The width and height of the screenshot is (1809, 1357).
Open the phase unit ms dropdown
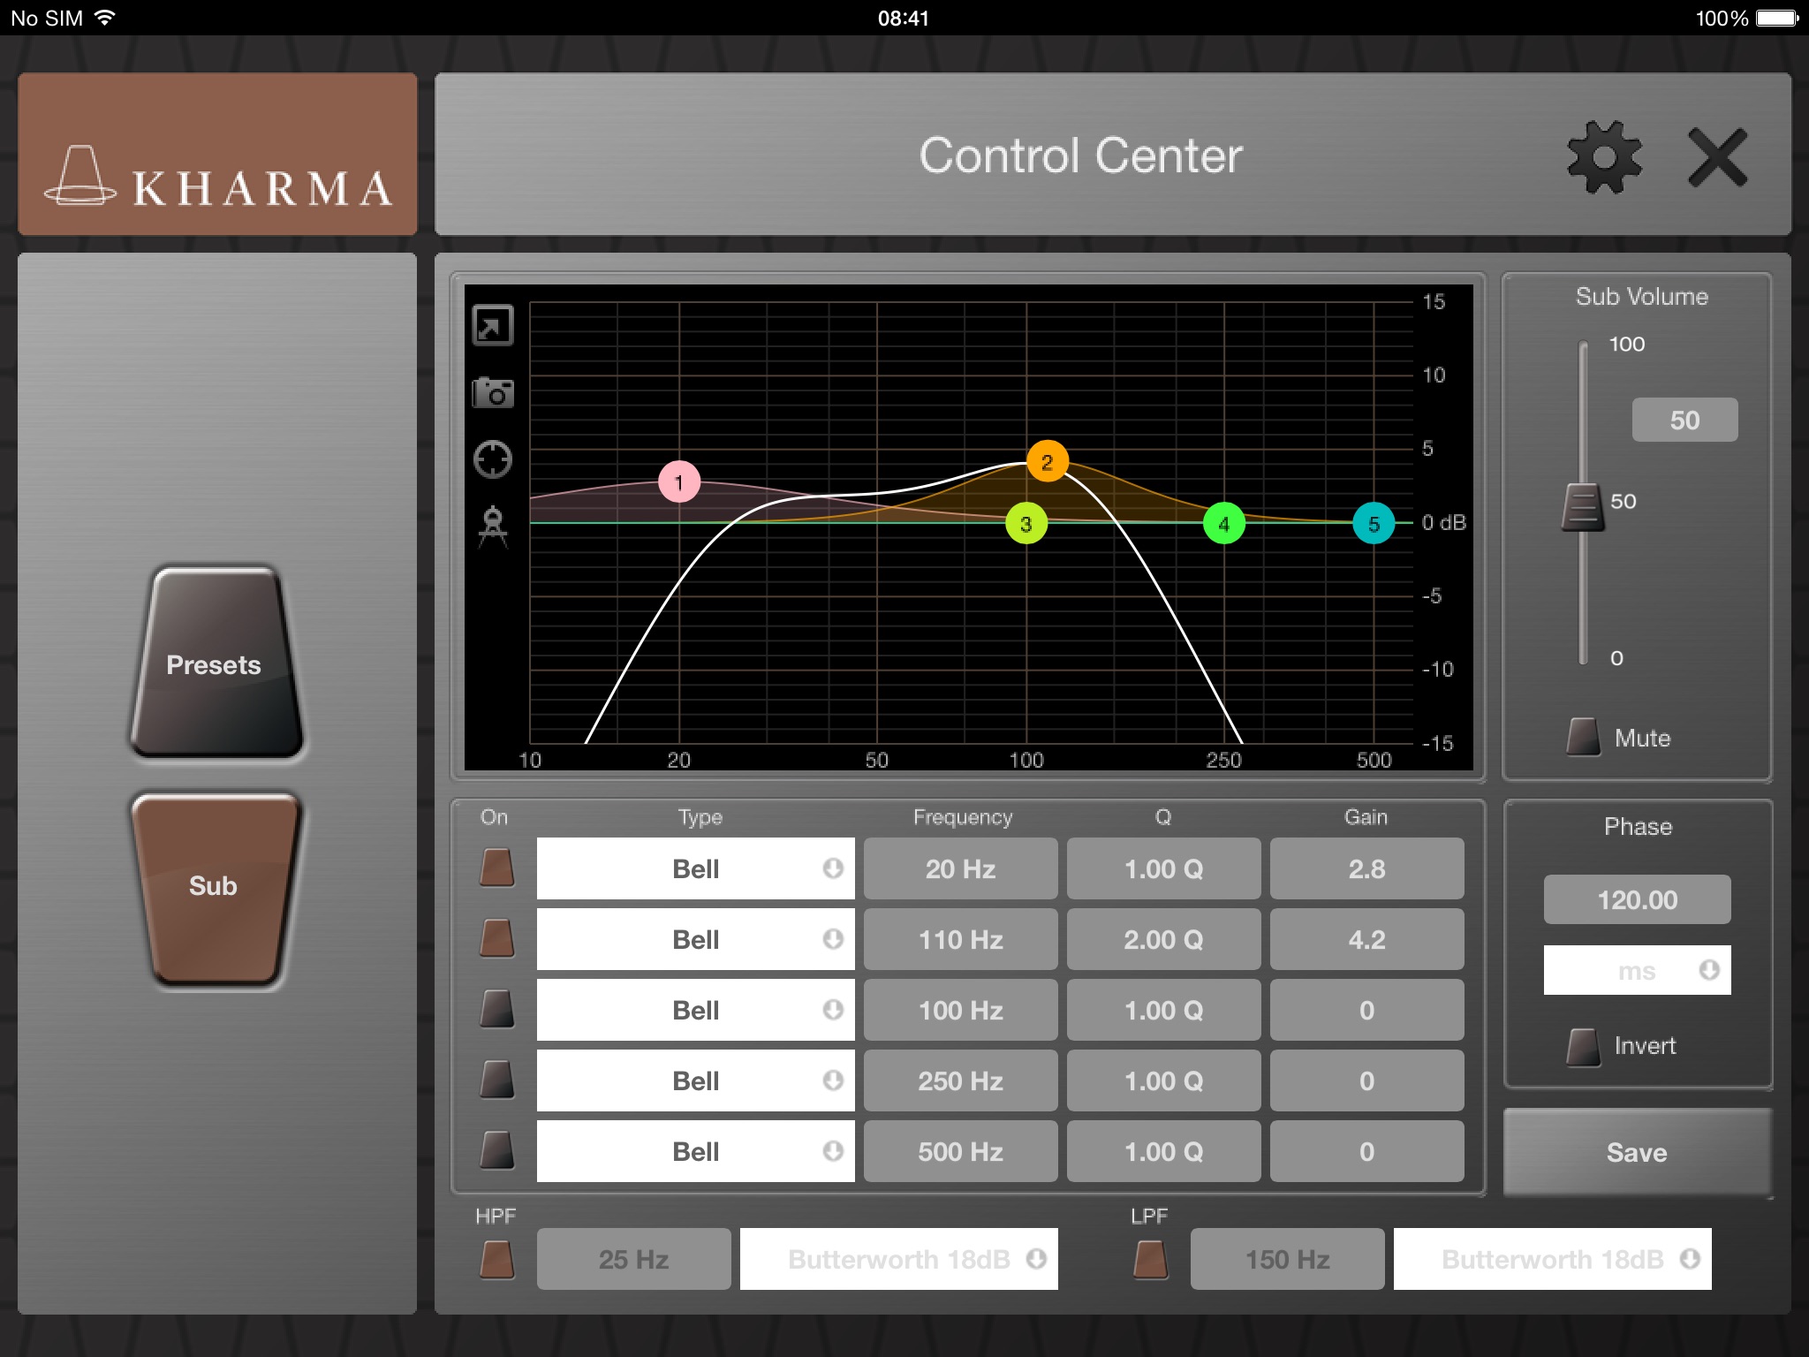(x=1638, y=970)
